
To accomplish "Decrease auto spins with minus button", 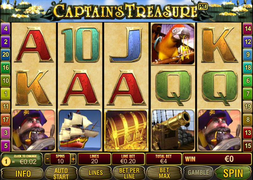I will (x=47, y=159).
